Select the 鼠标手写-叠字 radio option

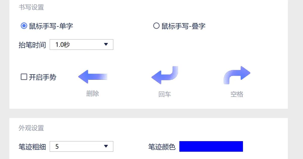(x=156, y=25)
